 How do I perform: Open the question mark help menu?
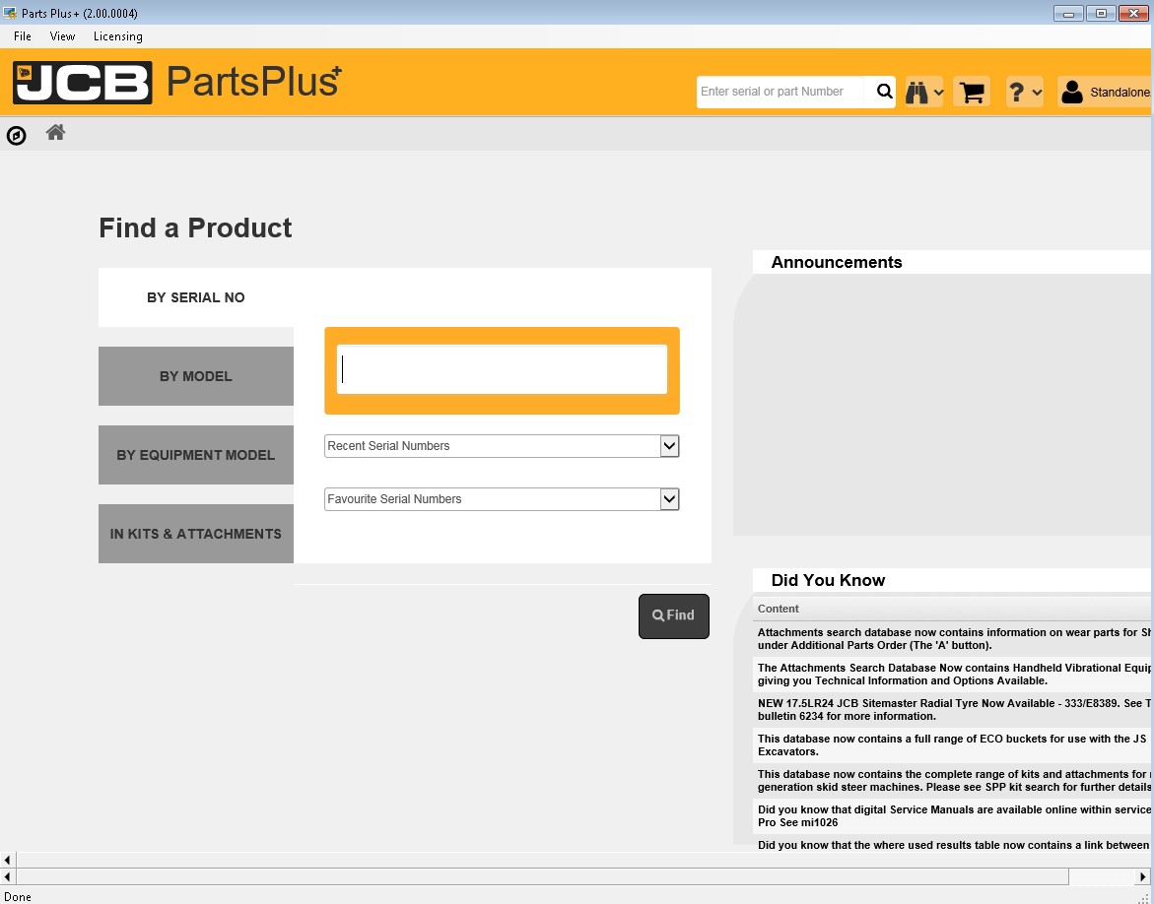pos(1024,92)
